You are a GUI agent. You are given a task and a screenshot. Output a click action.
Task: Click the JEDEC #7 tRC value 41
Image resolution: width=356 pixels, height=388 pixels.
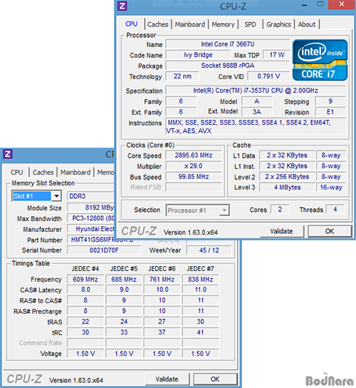(x=200, y=332)
